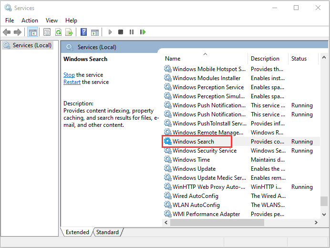This screenshot has width=330, height=248.
Task: Switch to the Standard tab
Action: coord(108,232)
